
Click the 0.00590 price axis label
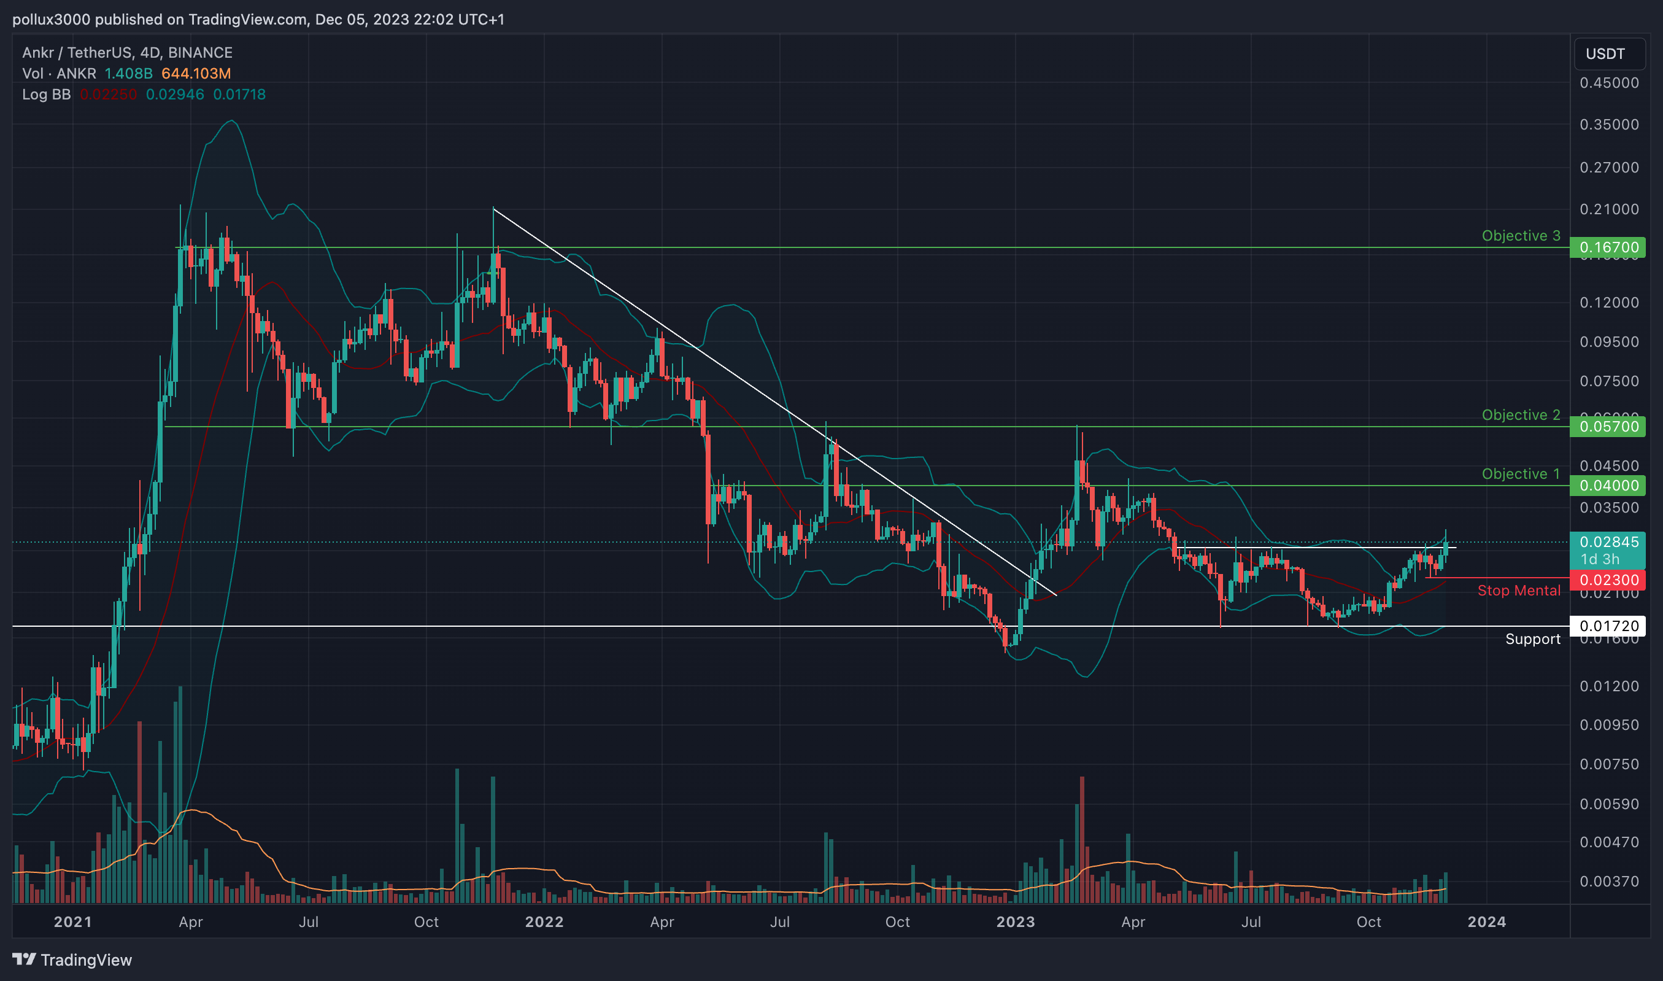1609,804
